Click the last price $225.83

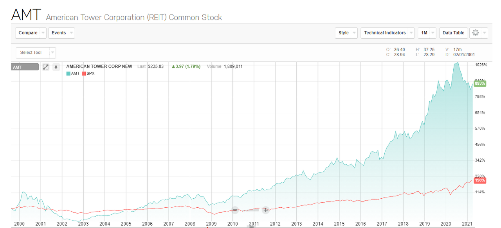point(155,66)
